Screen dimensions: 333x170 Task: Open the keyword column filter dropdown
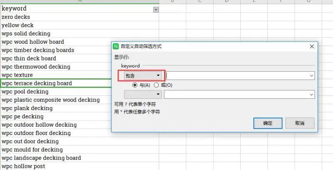click(156, 9)
